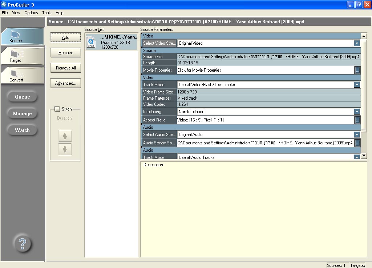Viewport: 372px width, 268px height.
Task: Open Select Audio Stream dropdown
Action: tap(357, 135)
